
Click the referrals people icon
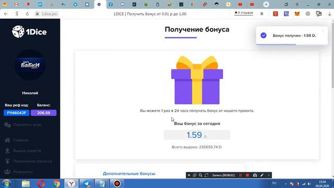(7, 172)
